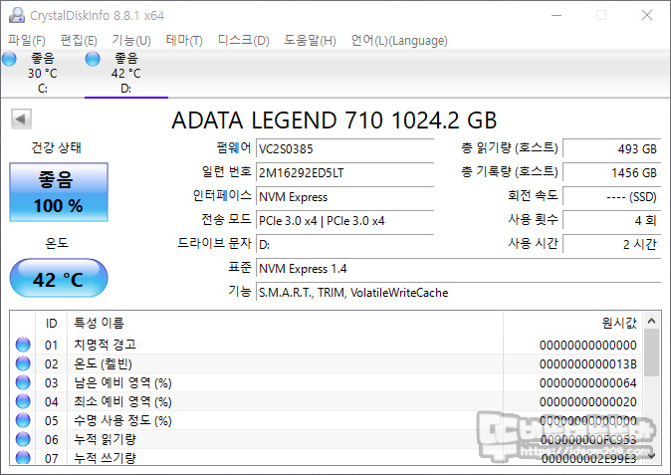
Task: Click raw value 0000000000064 of spare row
Action: point(588,383)
